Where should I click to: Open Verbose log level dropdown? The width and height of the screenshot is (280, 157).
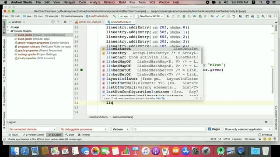pos(121,129)
